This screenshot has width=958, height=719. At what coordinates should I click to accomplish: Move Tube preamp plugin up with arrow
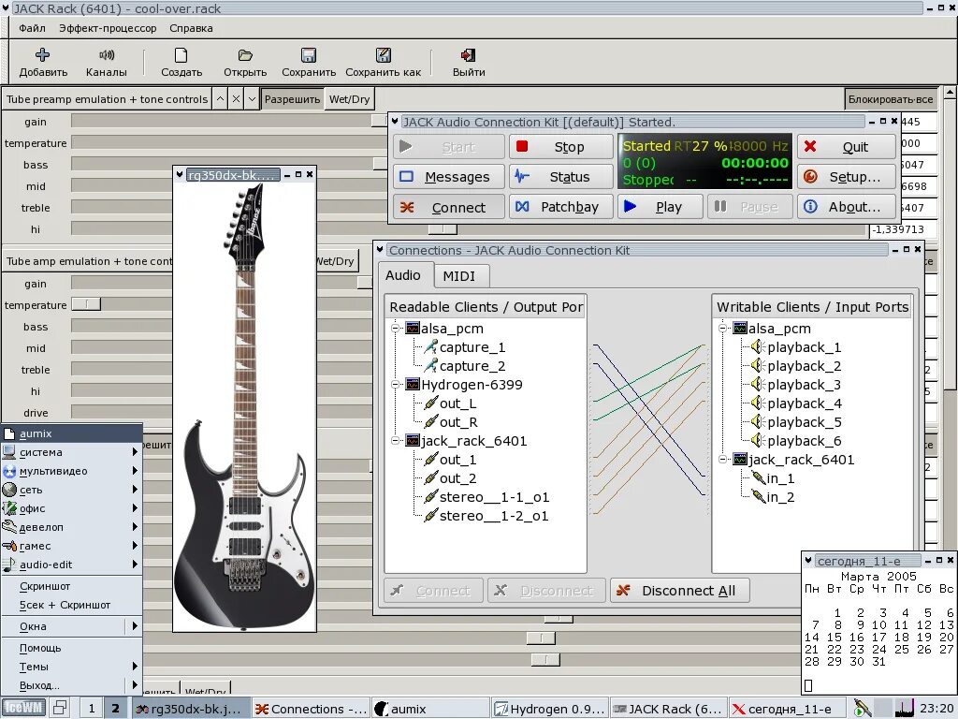(x=220, y=99)
